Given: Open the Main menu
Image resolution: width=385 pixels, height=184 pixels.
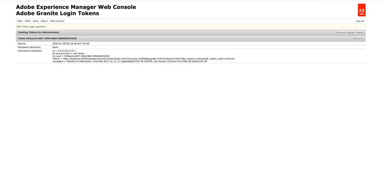Looking at the screenshot, I should coord(20,21).
